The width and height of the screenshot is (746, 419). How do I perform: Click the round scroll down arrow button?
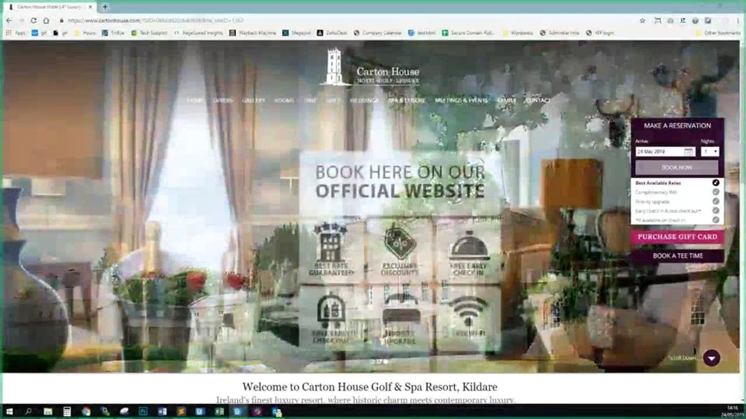(711, 358)
